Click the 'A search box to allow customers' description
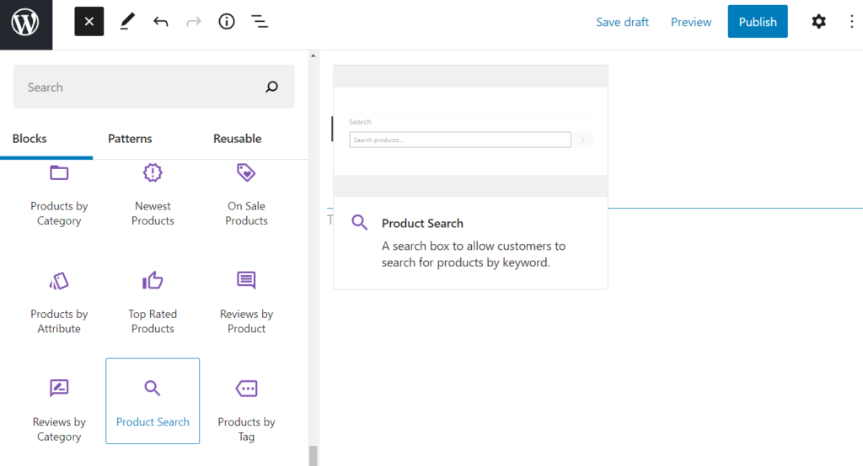The height and width of the screenshot is (466, 863). coord(474,254)
